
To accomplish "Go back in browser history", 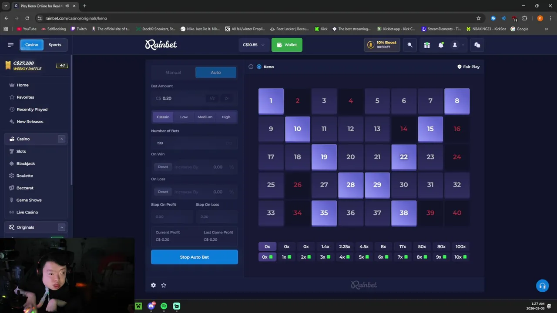I will click(6, 18).
